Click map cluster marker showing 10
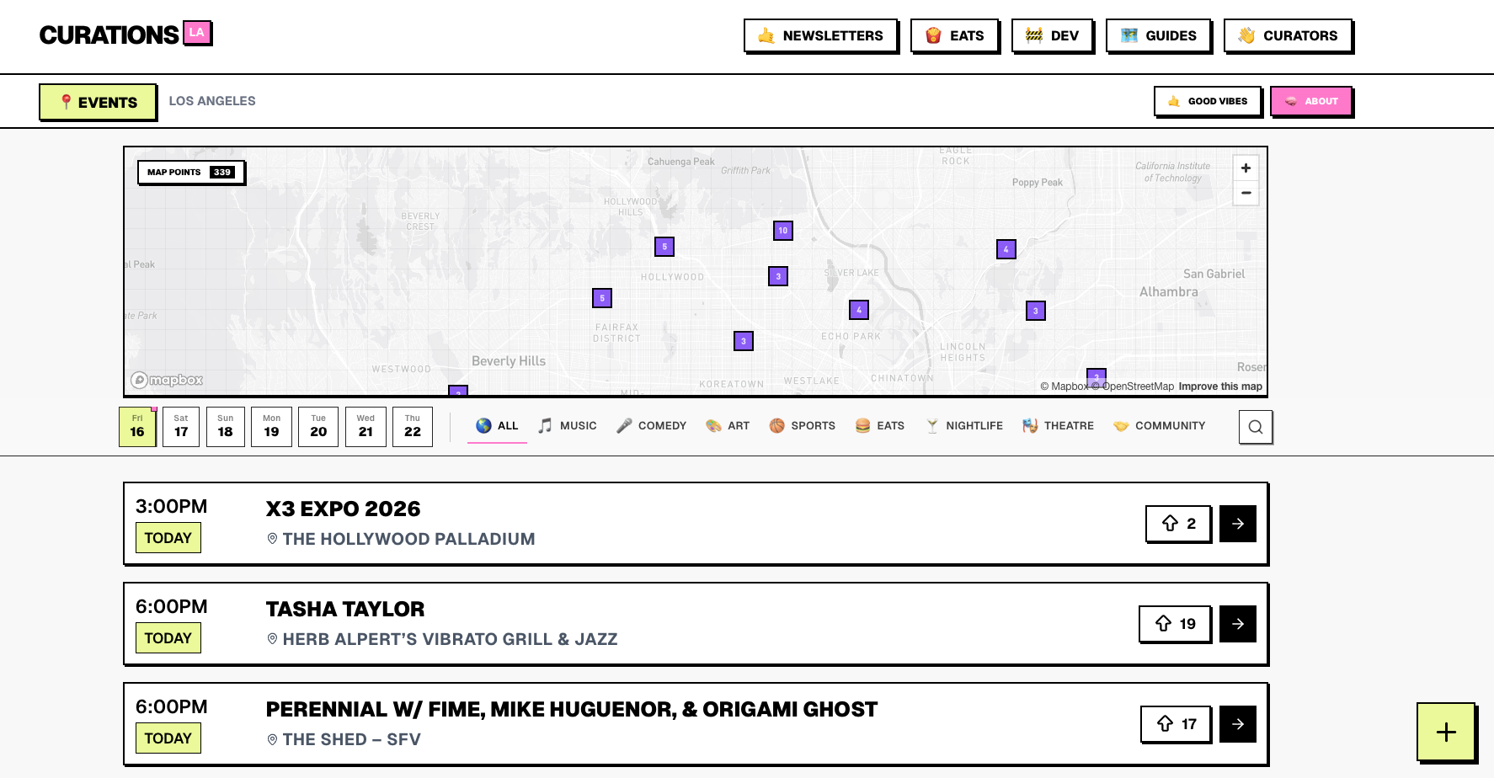Image resolution: width=1494 pixels, height=778 pixels. pyautogui.click(x=782, y=231)
